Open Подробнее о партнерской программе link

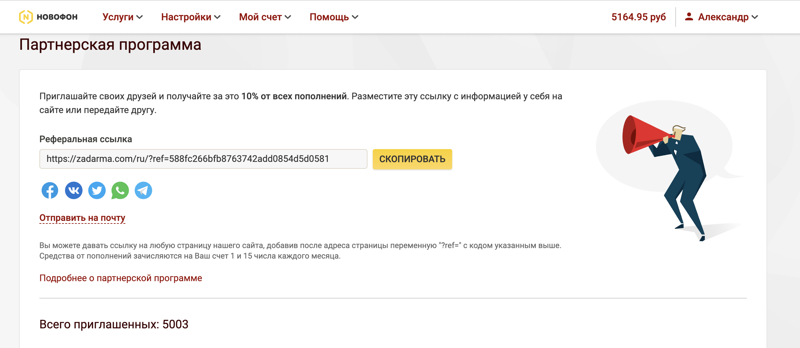pyautogui.click(x=120, y=278)
